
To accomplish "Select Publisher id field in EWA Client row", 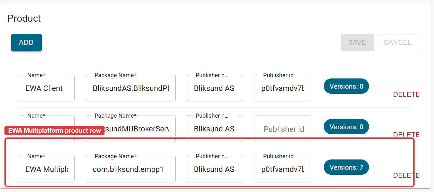I will [x=282, y=88].
